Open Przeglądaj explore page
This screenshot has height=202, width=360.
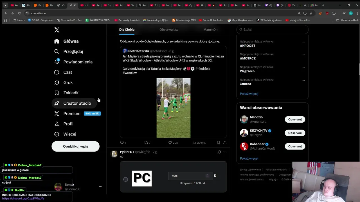coord(69,51)
